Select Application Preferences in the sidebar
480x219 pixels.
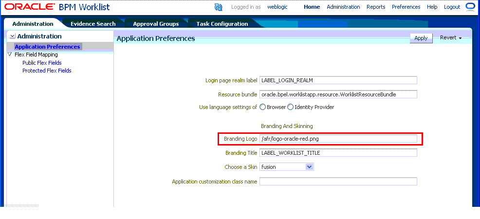coord(47,47)
